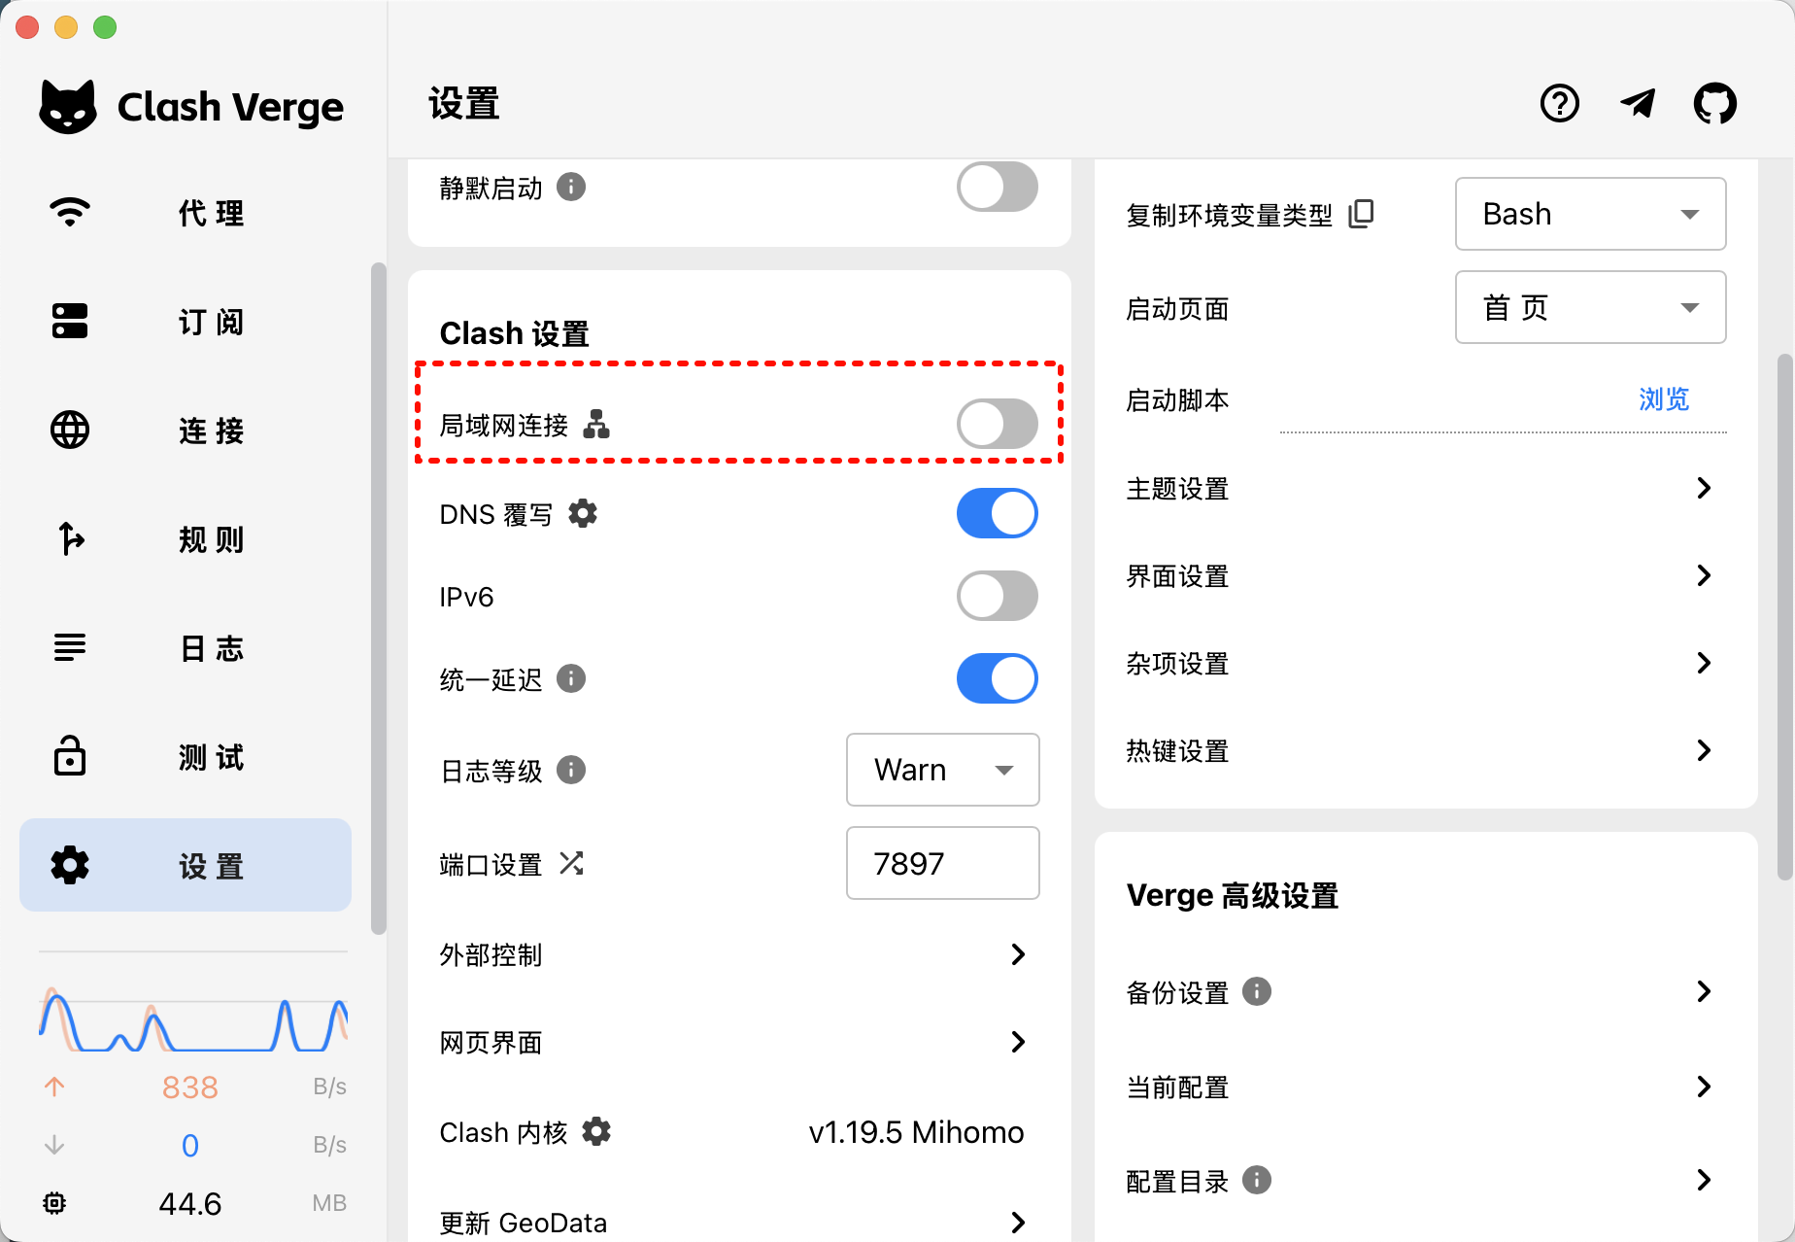This screenshot has width=1795, height=1242.
Task: Click the 端口设置 port input field
Action: pos(942,863)
